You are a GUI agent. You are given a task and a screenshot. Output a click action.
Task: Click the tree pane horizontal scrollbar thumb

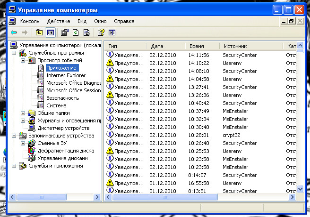pos(42,197)
